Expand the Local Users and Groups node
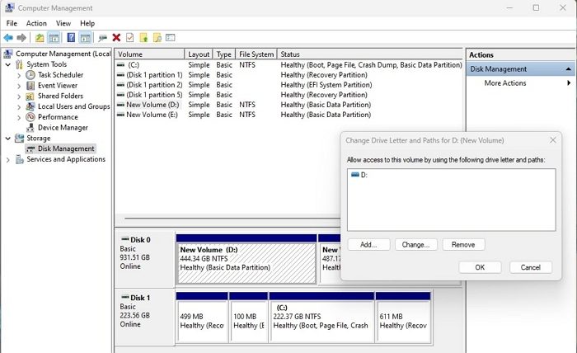 pyautogui.click(x=19, y=106)
